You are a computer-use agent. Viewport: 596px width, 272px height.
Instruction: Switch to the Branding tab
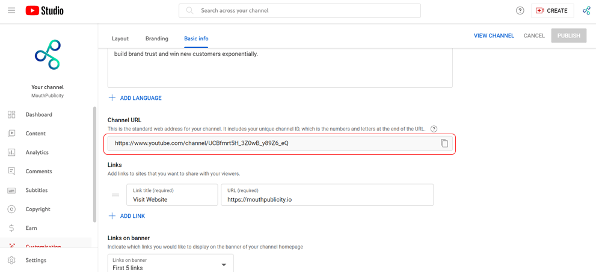(x=156, y=39)
